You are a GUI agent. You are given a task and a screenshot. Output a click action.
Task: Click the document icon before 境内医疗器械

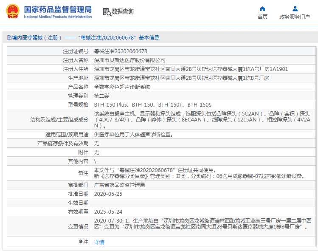8,38
